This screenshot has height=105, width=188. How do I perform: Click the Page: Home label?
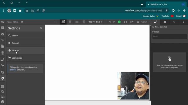point(12,22)
